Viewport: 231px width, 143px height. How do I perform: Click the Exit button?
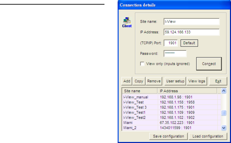pos(218,81)
